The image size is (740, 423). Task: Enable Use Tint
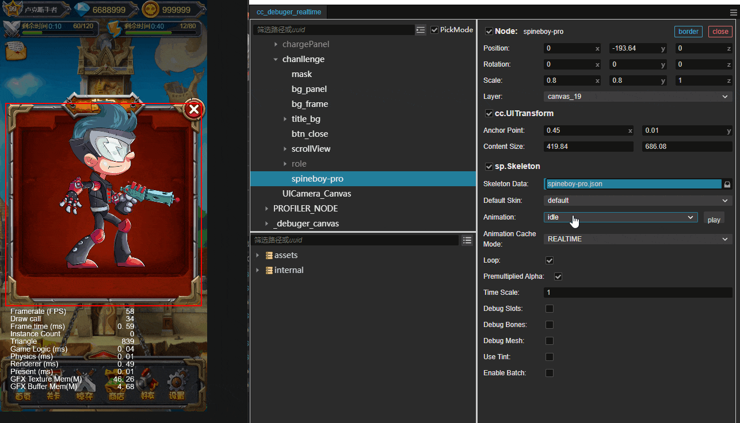pos(550,357)
